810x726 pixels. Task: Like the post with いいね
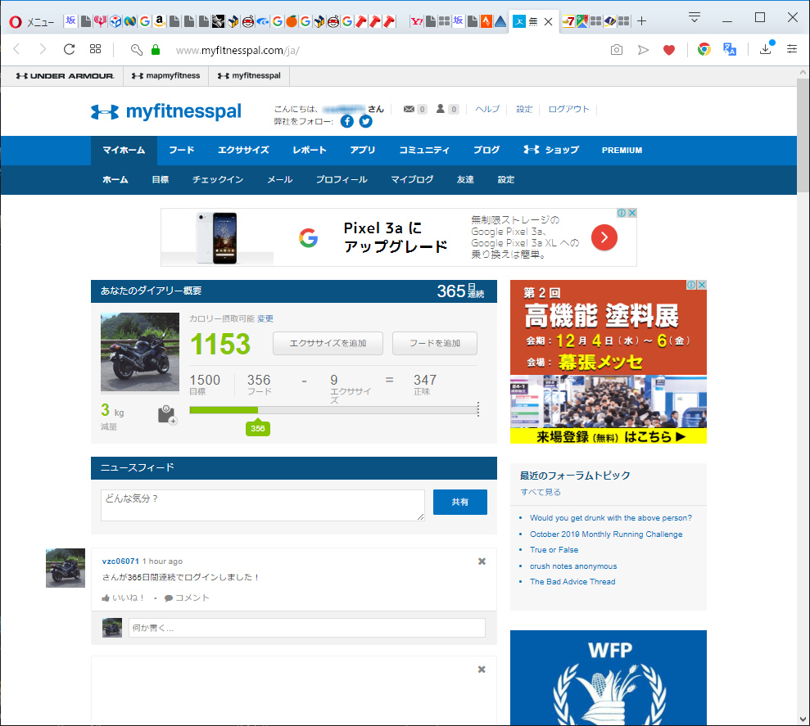coord(124,598)
